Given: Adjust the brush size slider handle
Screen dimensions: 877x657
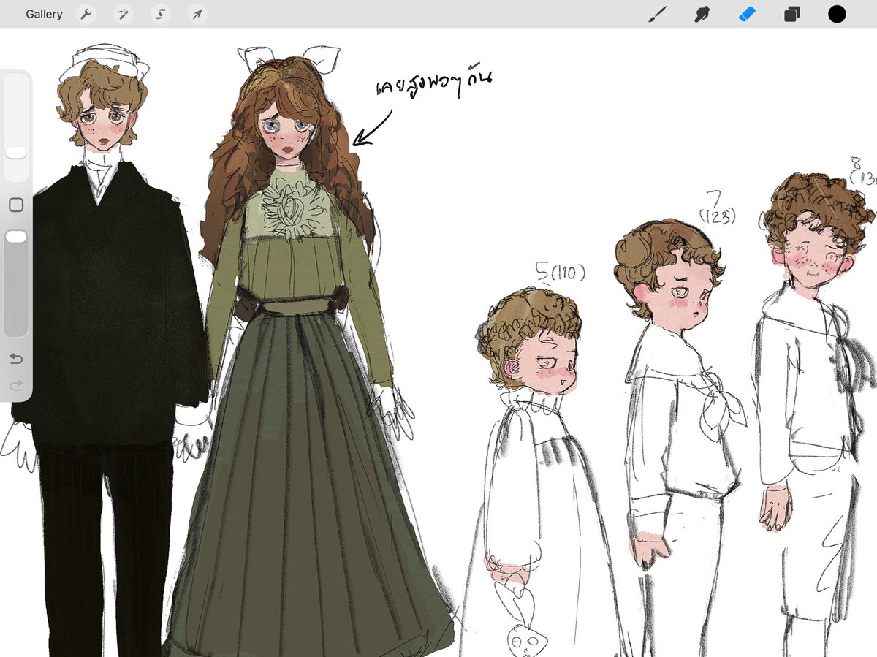Looking at the screenshot, I should (16, 152).
